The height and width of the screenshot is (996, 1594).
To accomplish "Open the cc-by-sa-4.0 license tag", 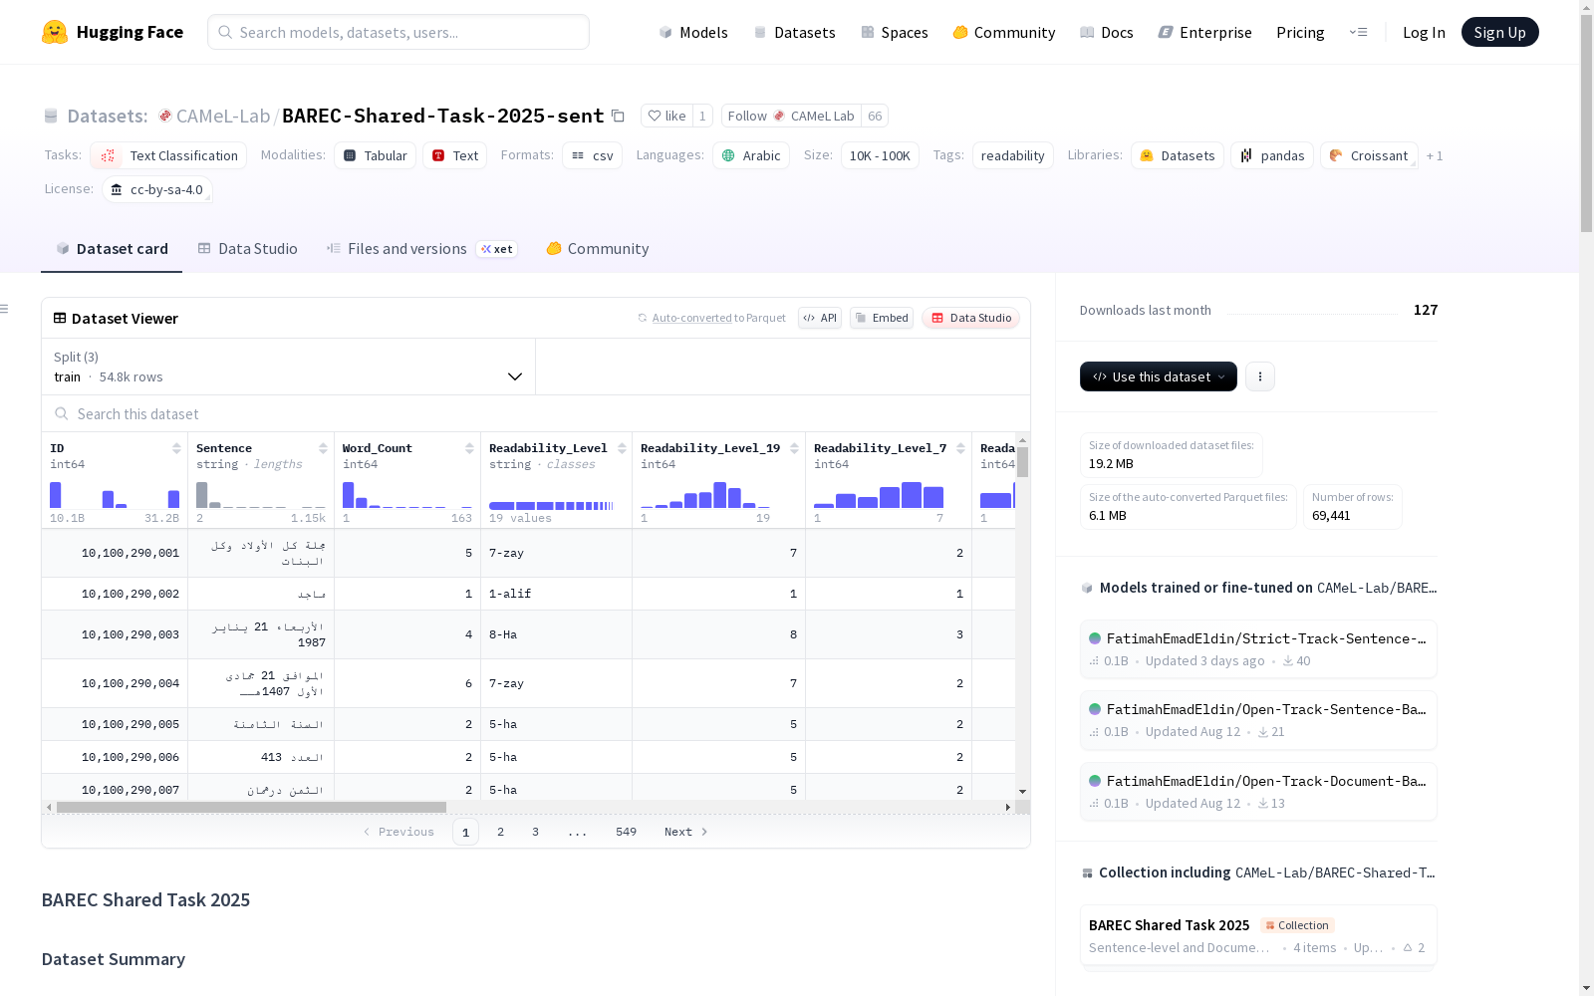I will click(157, 189).
